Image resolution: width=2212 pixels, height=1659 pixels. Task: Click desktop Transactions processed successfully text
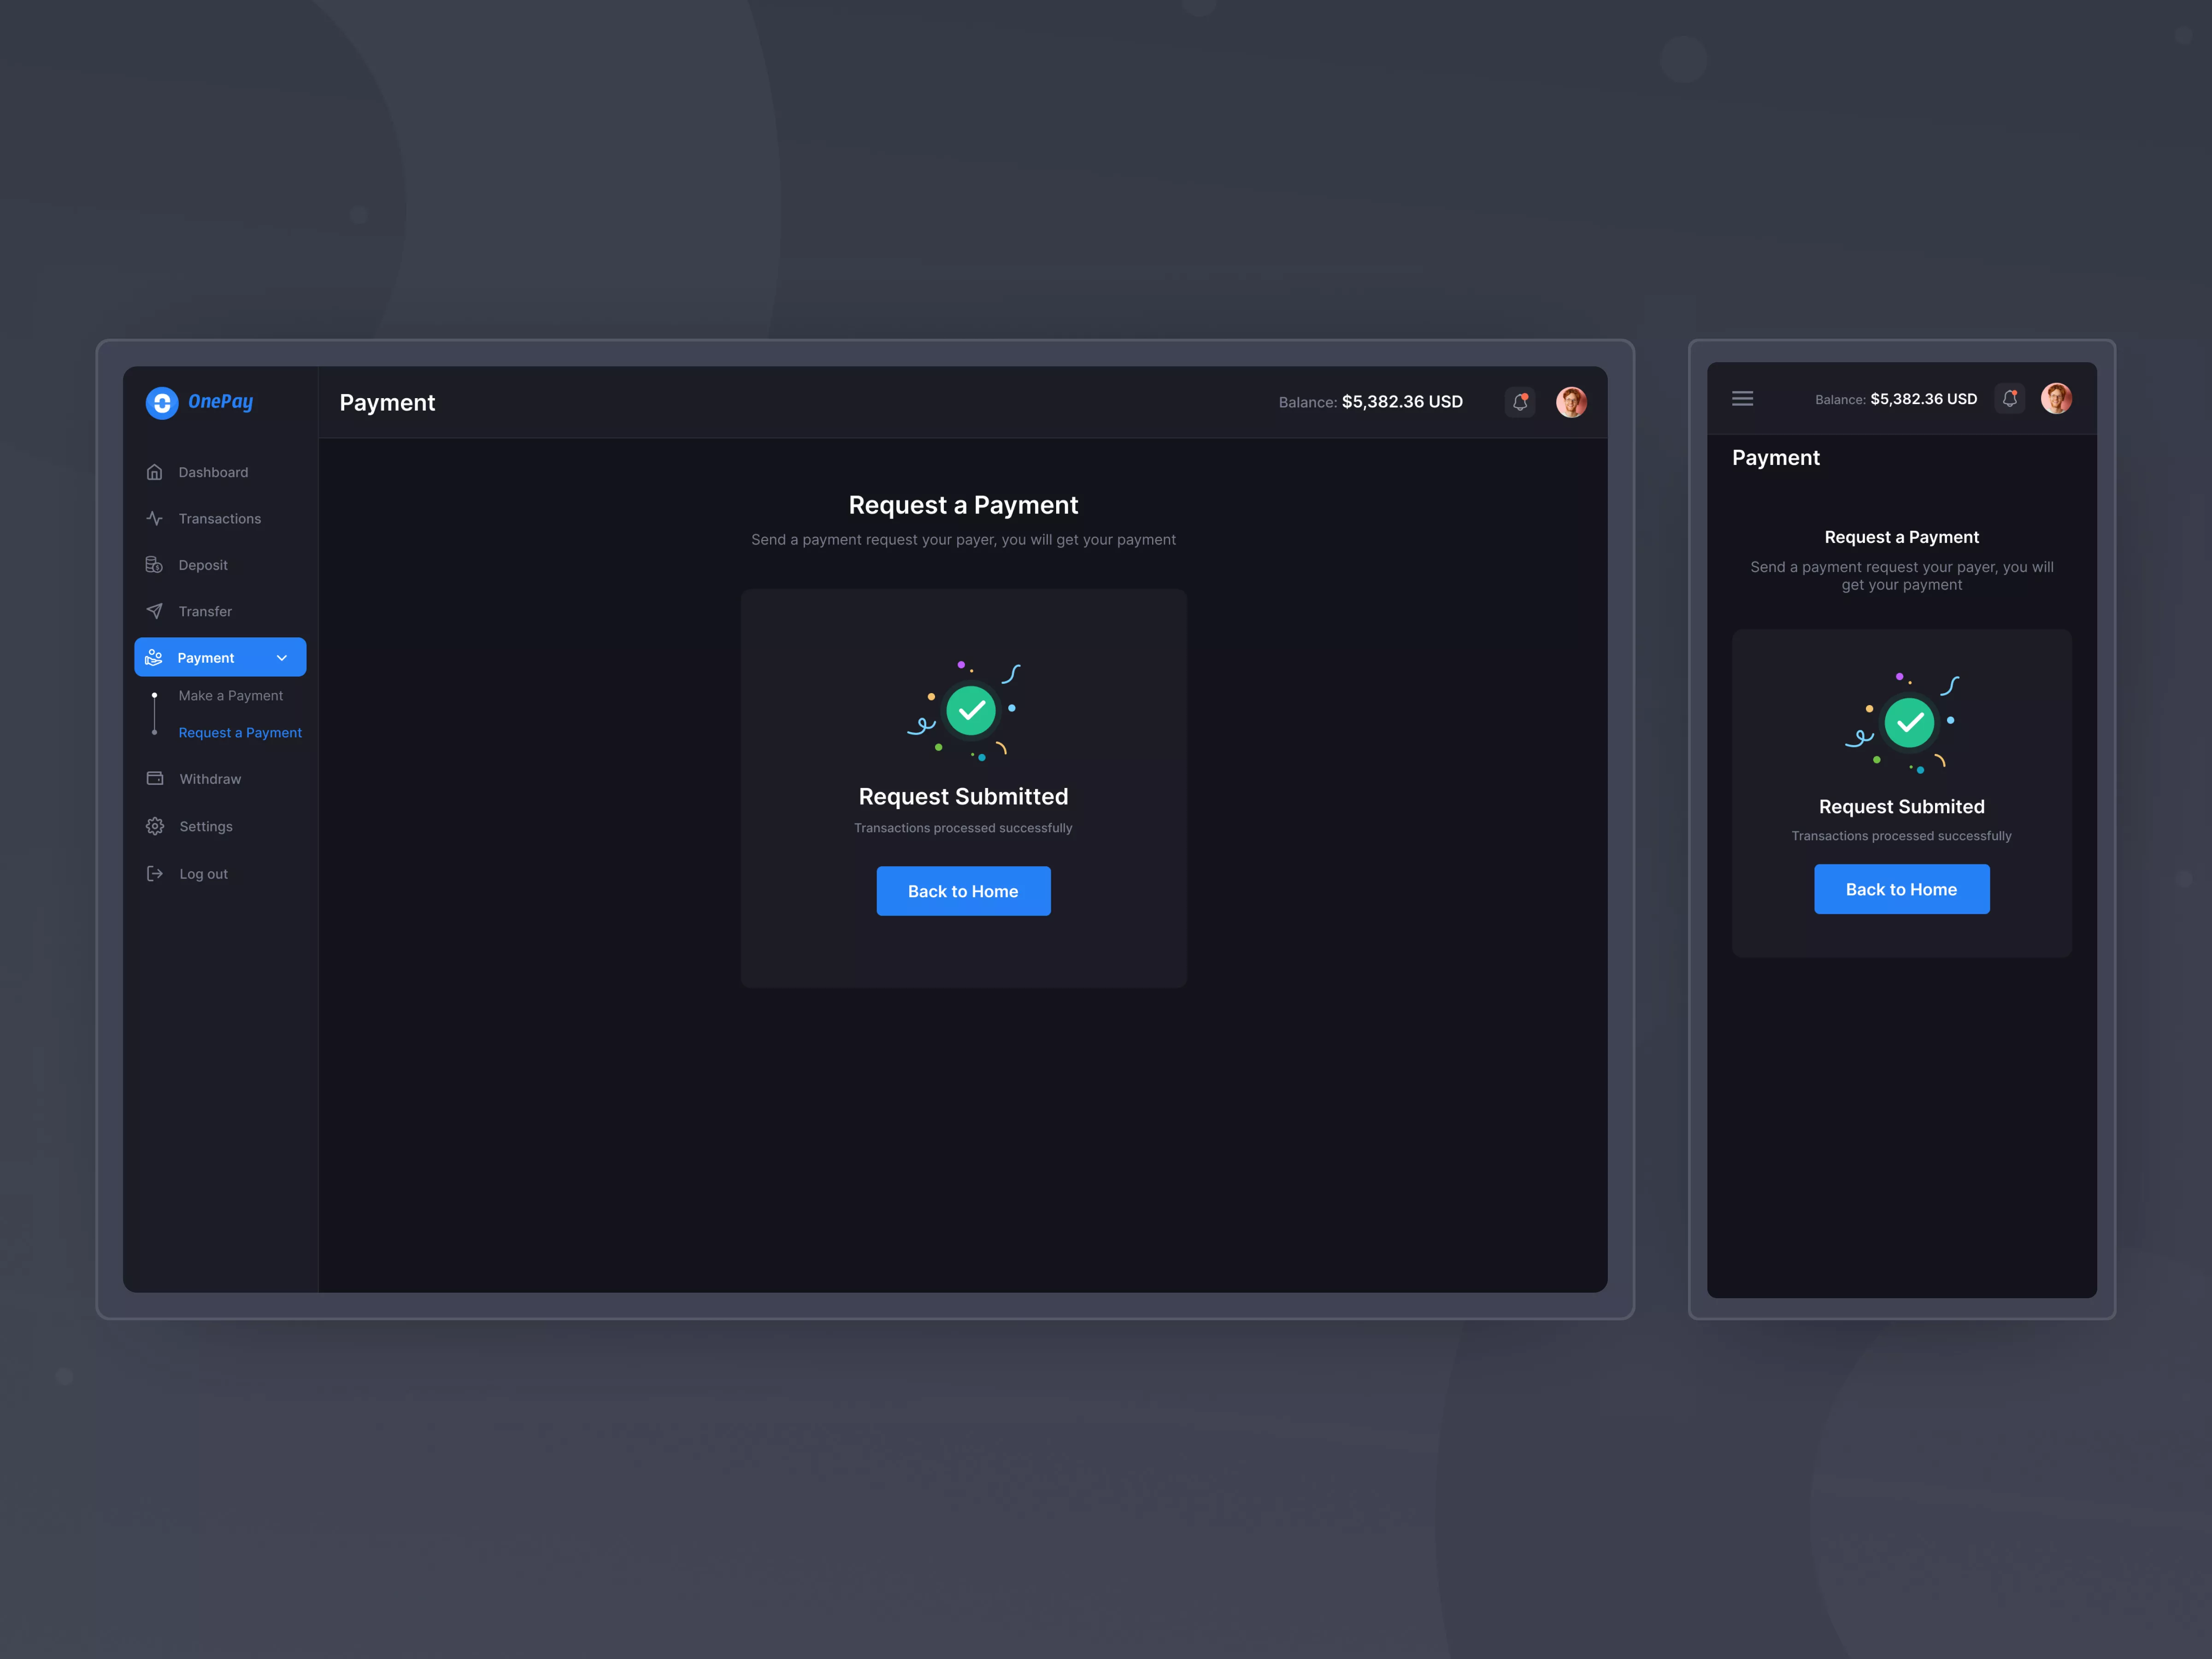click(x=963, y=828)
